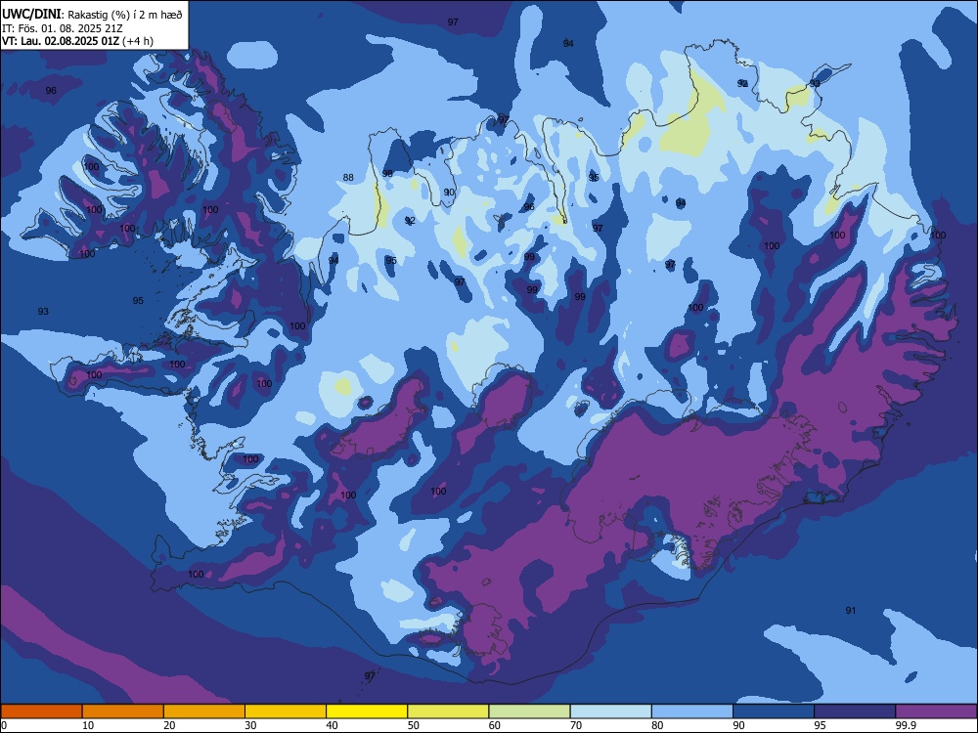The width and height of the screenshot is (978, 733).
Task: Click the '88' humidity value on the map
Action: 348,178
